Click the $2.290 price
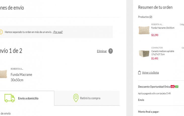Screen dimensions: 184x116 click(x=155, y=35)
